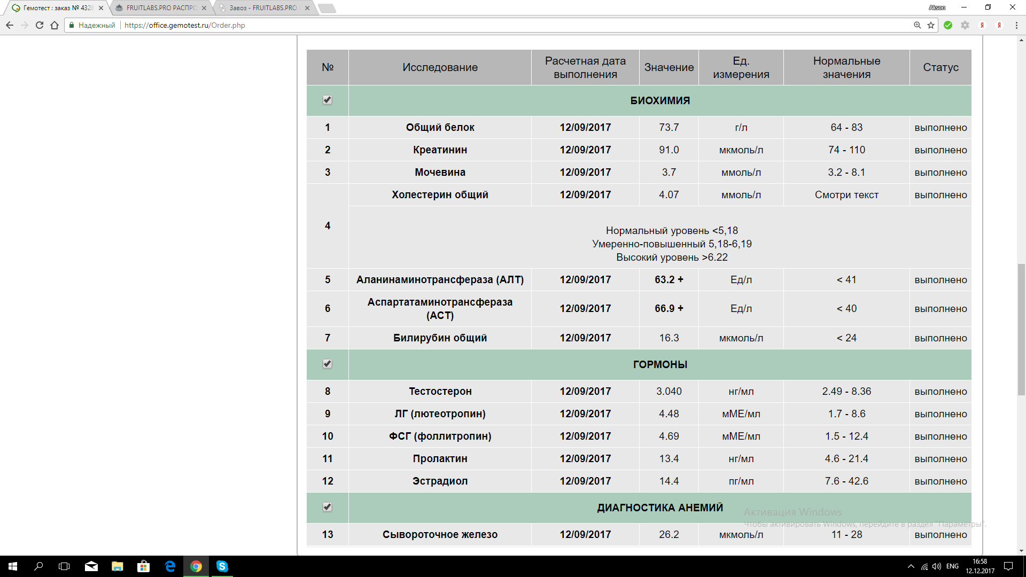This screenshot has height=577, width=1026.
Task: Bookmark page with the star icon
Action: 931,25
